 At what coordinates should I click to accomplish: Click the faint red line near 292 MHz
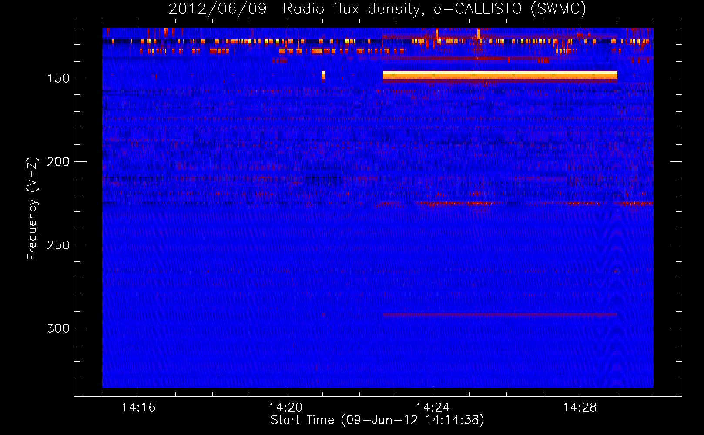tap(500, 315)
